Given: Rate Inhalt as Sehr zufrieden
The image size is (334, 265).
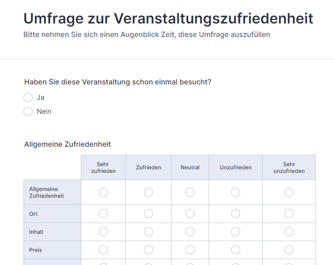Looking at the screenshot, I should coord(103,232).
